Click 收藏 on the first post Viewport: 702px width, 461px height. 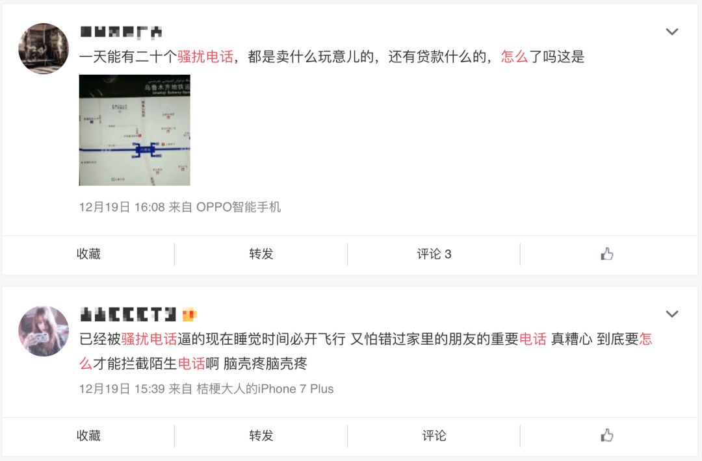click(x=88, y=254)
